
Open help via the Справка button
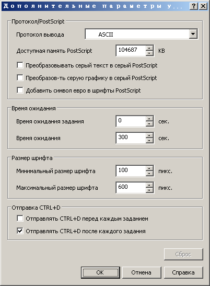(x=183, y=272)
